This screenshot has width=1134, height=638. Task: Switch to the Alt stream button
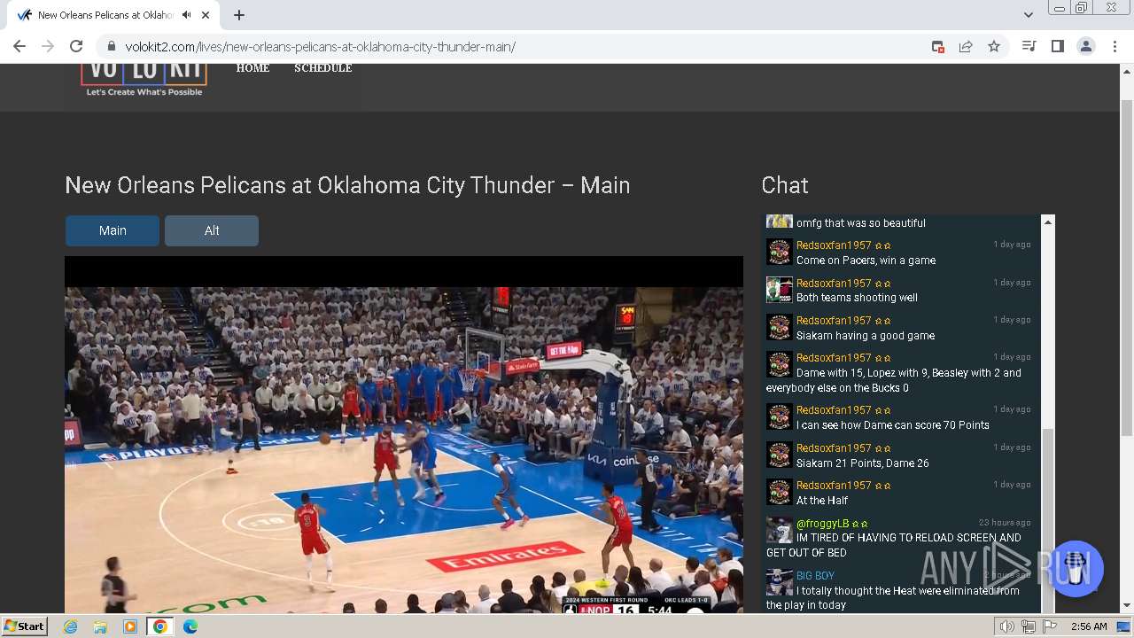pos(212,230)
